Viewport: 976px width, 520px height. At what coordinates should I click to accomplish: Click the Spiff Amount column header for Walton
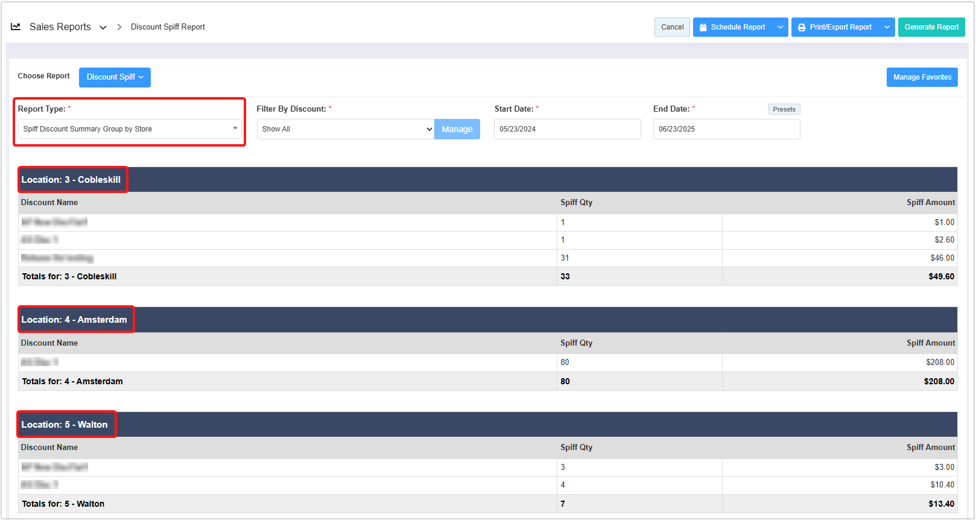point(930,448)
